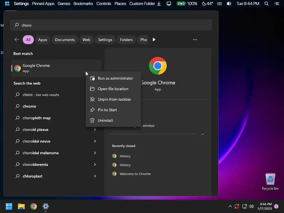Click speaker icon in top bar
This screenshot has width=284, height=213.
229,4
